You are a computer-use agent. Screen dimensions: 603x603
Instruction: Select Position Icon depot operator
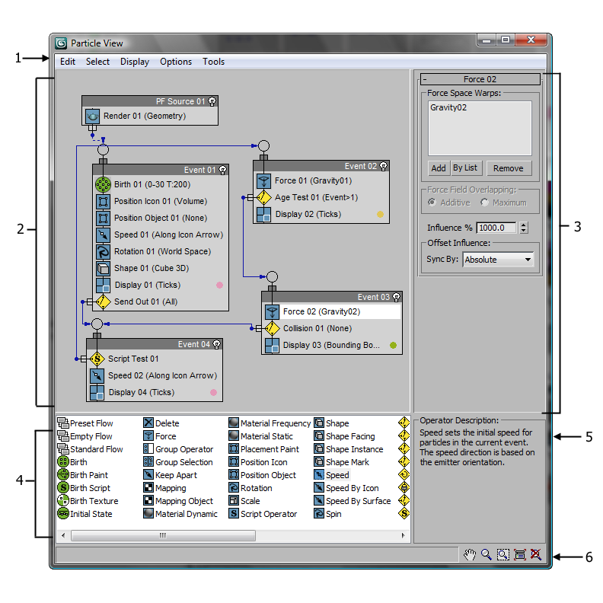pyautogui.click(x=258, y=462)
